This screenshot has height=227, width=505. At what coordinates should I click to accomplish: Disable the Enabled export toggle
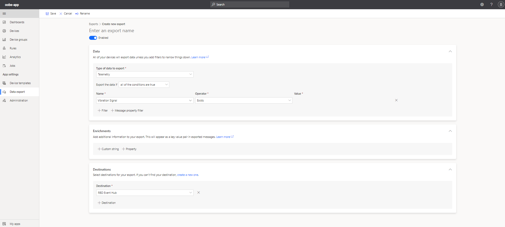click(x=93, y=38)
